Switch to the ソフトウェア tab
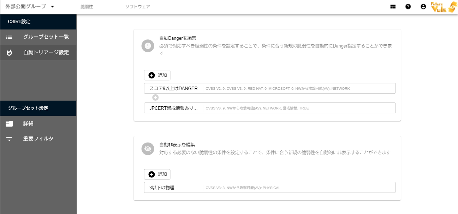Image resolution: width=458 pixels, height=214 pixels. (x=138, y=7)
